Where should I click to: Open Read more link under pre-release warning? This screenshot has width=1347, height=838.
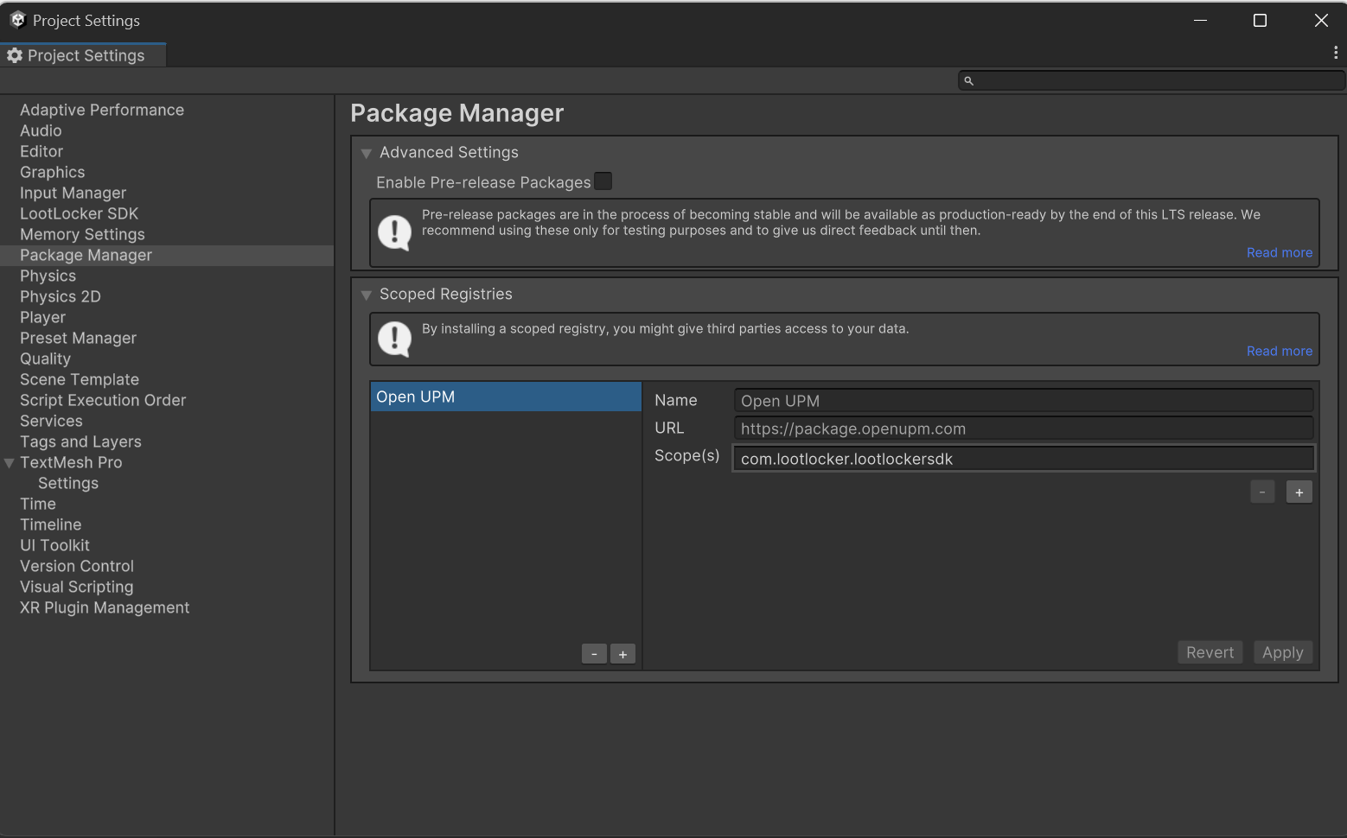(x=1279, y=252)
